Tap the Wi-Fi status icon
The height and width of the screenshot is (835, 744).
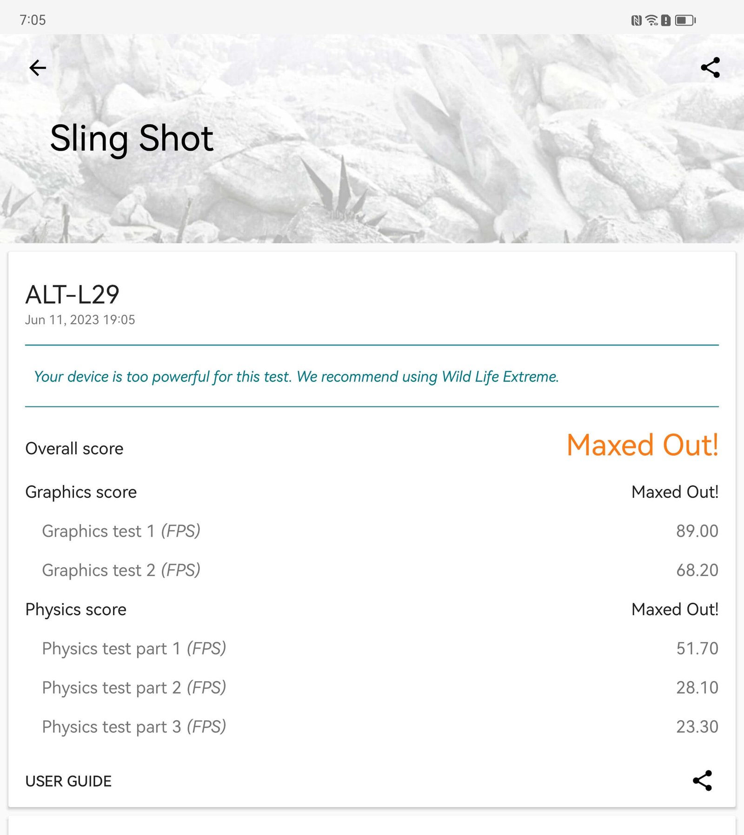tap(652, 20)
